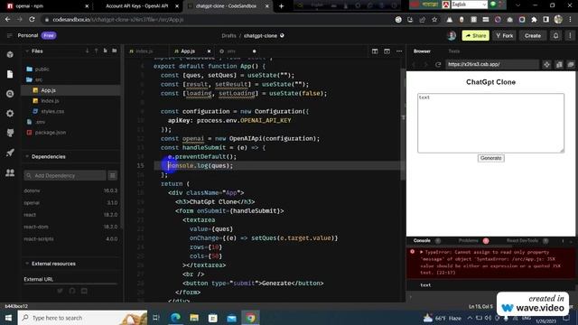Open the .env file in file tree

41,122
